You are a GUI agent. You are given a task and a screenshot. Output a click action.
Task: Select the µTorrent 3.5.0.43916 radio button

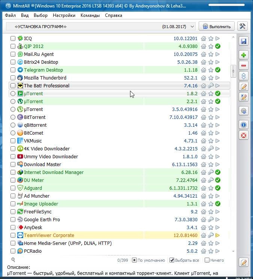pos(13,109)
